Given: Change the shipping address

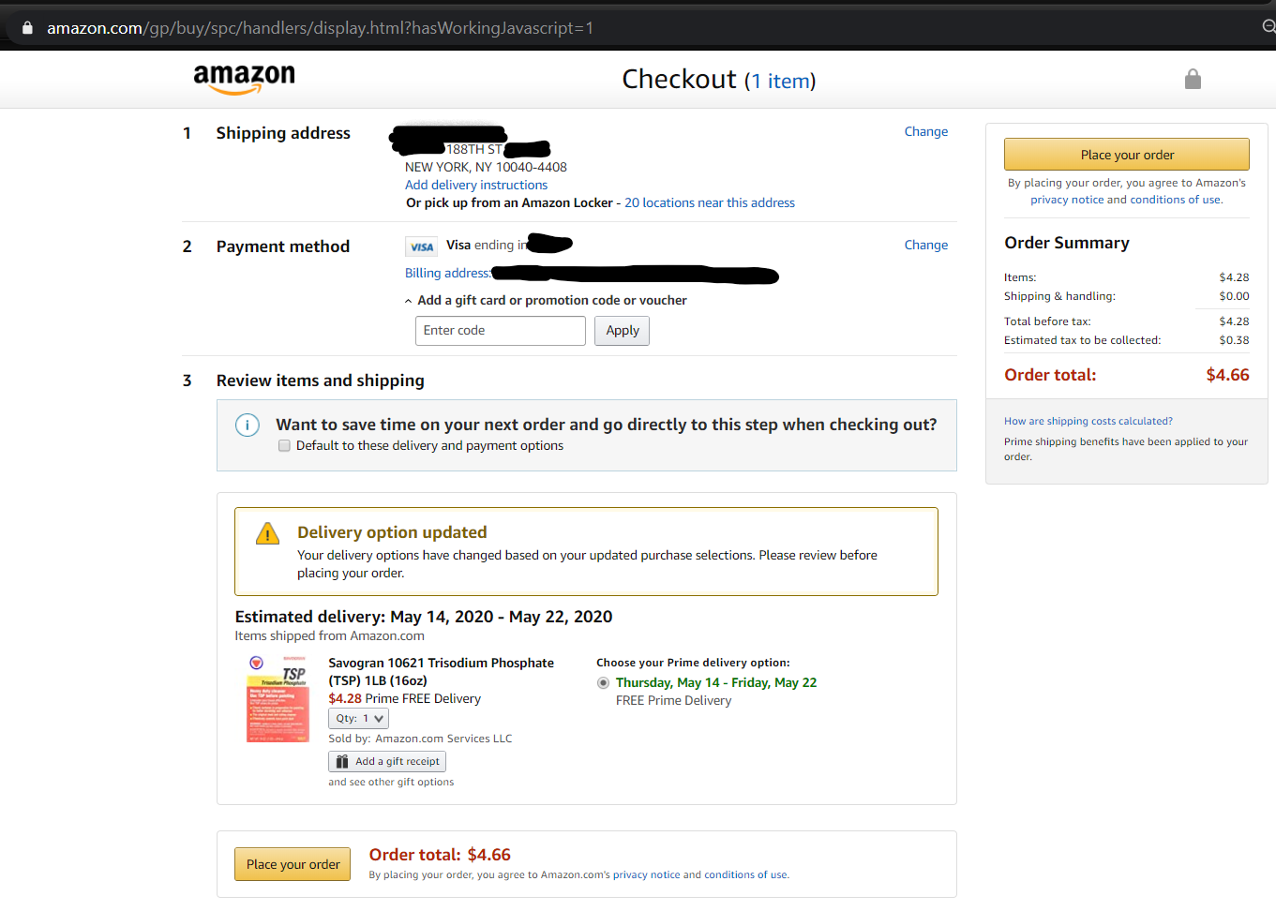Looking at the screenshot, I should 925,132.
